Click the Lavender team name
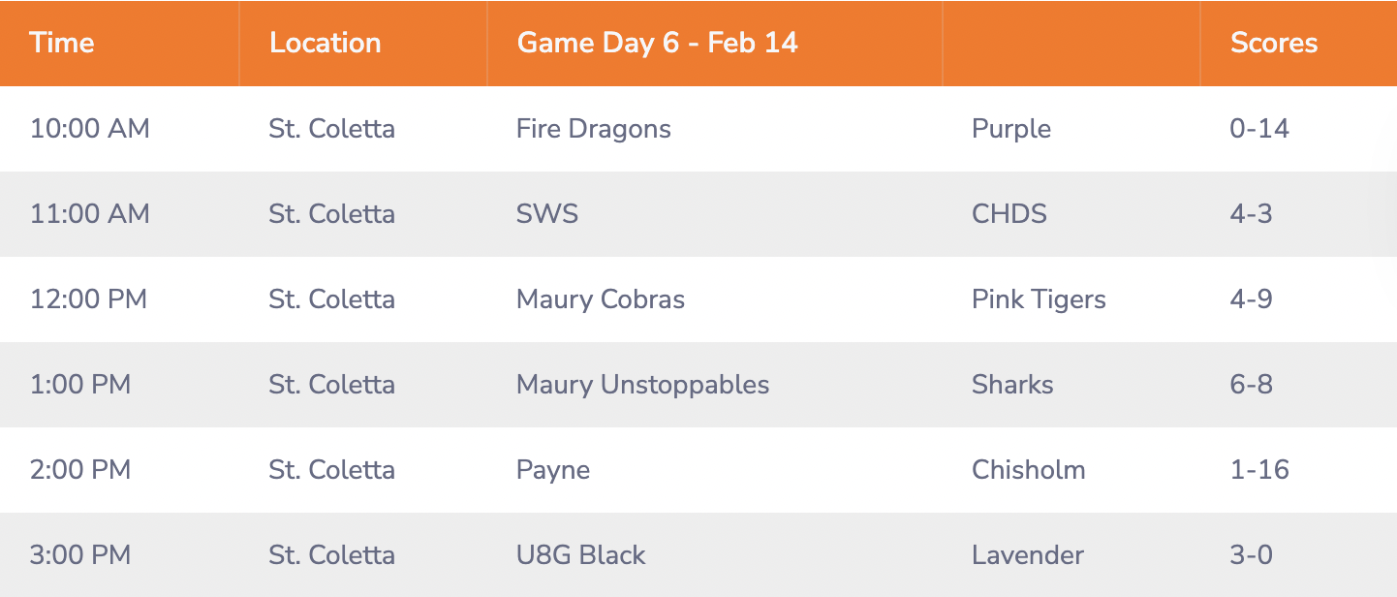This screenshot has height=597, width=1397. 1027,555
